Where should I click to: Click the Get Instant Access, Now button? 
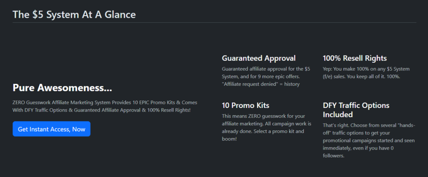tap(51, 129)
